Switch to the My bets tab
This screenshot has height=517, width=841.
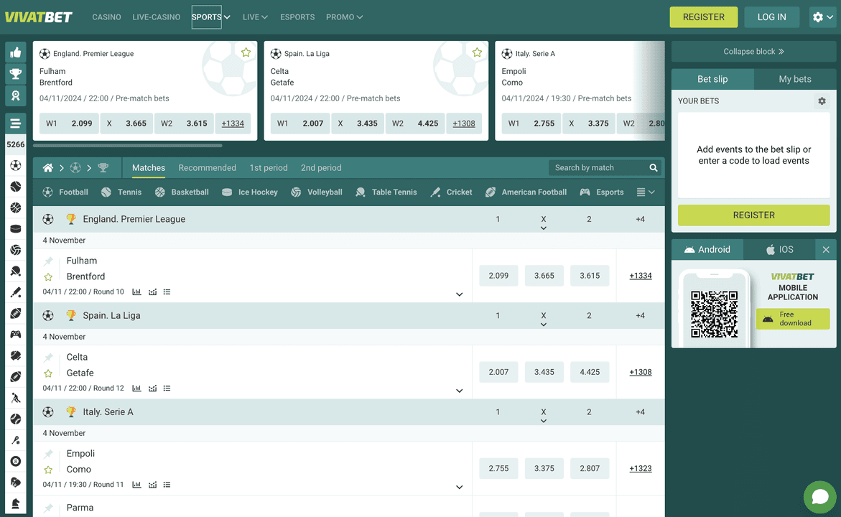pos(794,79)
